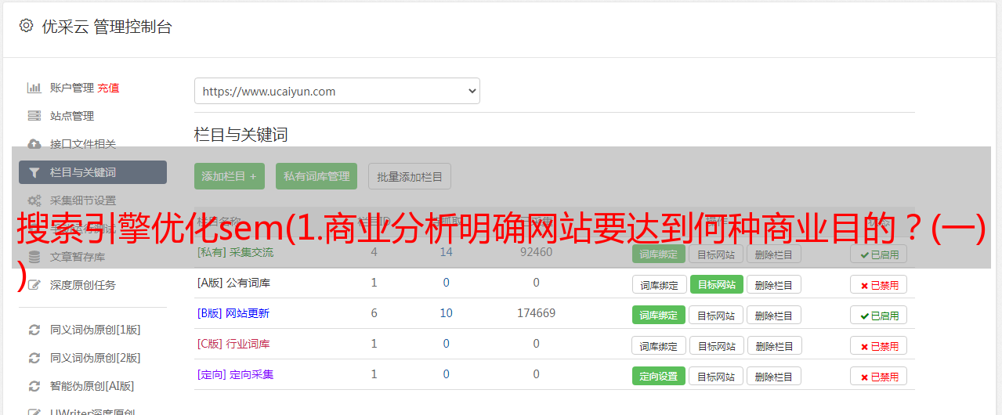Click the refresh icon for 同义词伪原创[1版]
This screenshot has height=415, width=1002.
(x=34, y=330)
